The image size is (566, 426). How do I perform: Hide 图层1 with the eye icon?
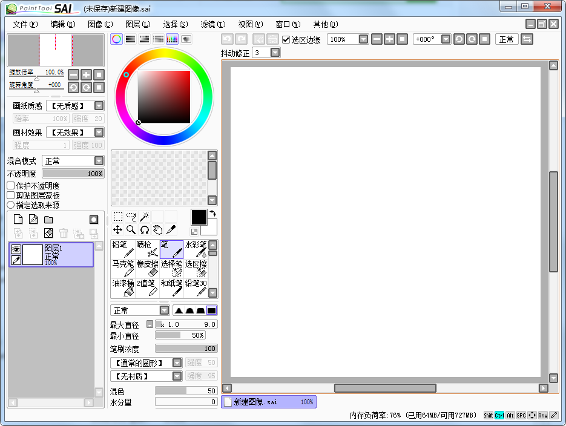[x=16, y=249]
